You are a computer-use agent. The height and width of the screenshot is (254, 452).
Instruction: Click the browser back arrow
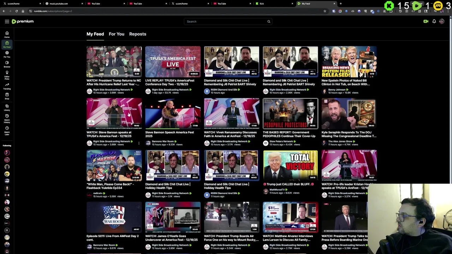tap(4, 11)
